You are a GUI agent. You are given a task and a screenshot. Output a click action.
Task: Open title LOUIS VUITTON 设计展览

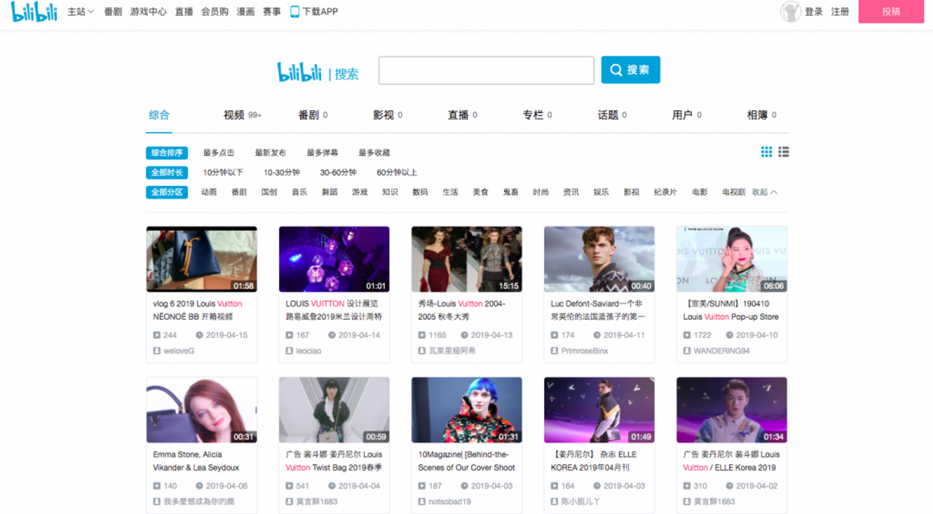tap(334, 310)
